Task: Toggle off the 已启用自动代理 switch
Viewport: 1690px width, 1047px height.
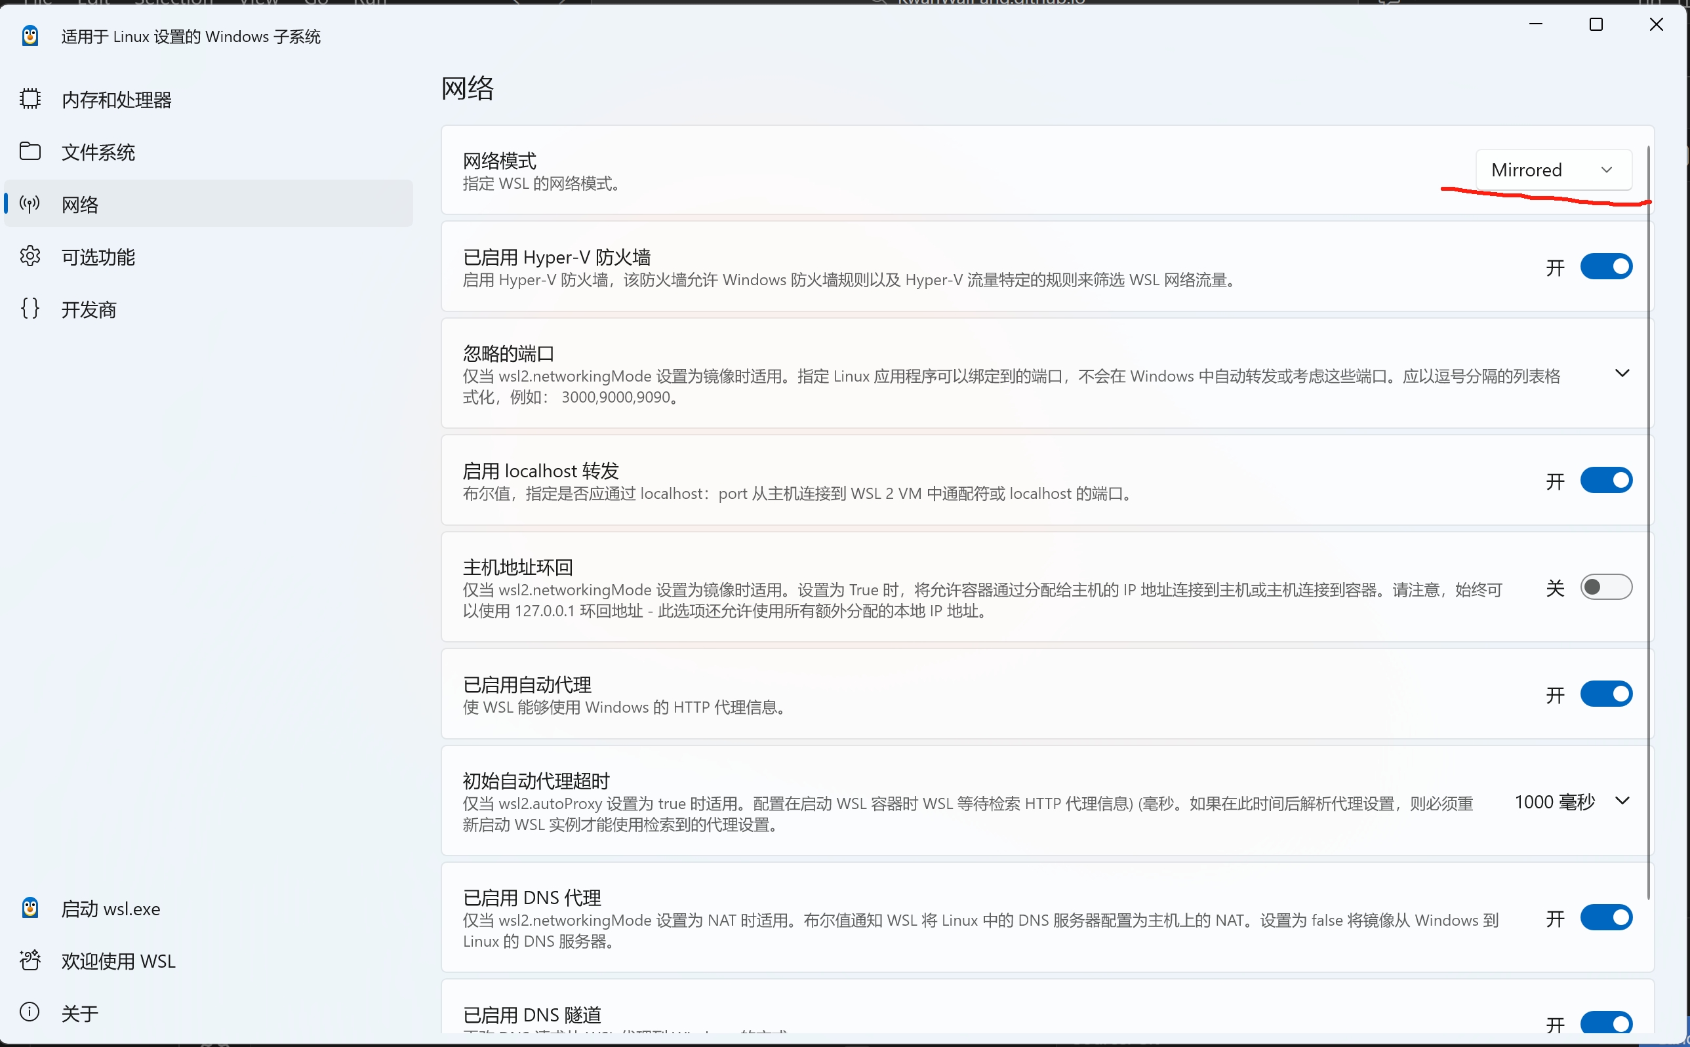Action: [x=1605, y=694]
